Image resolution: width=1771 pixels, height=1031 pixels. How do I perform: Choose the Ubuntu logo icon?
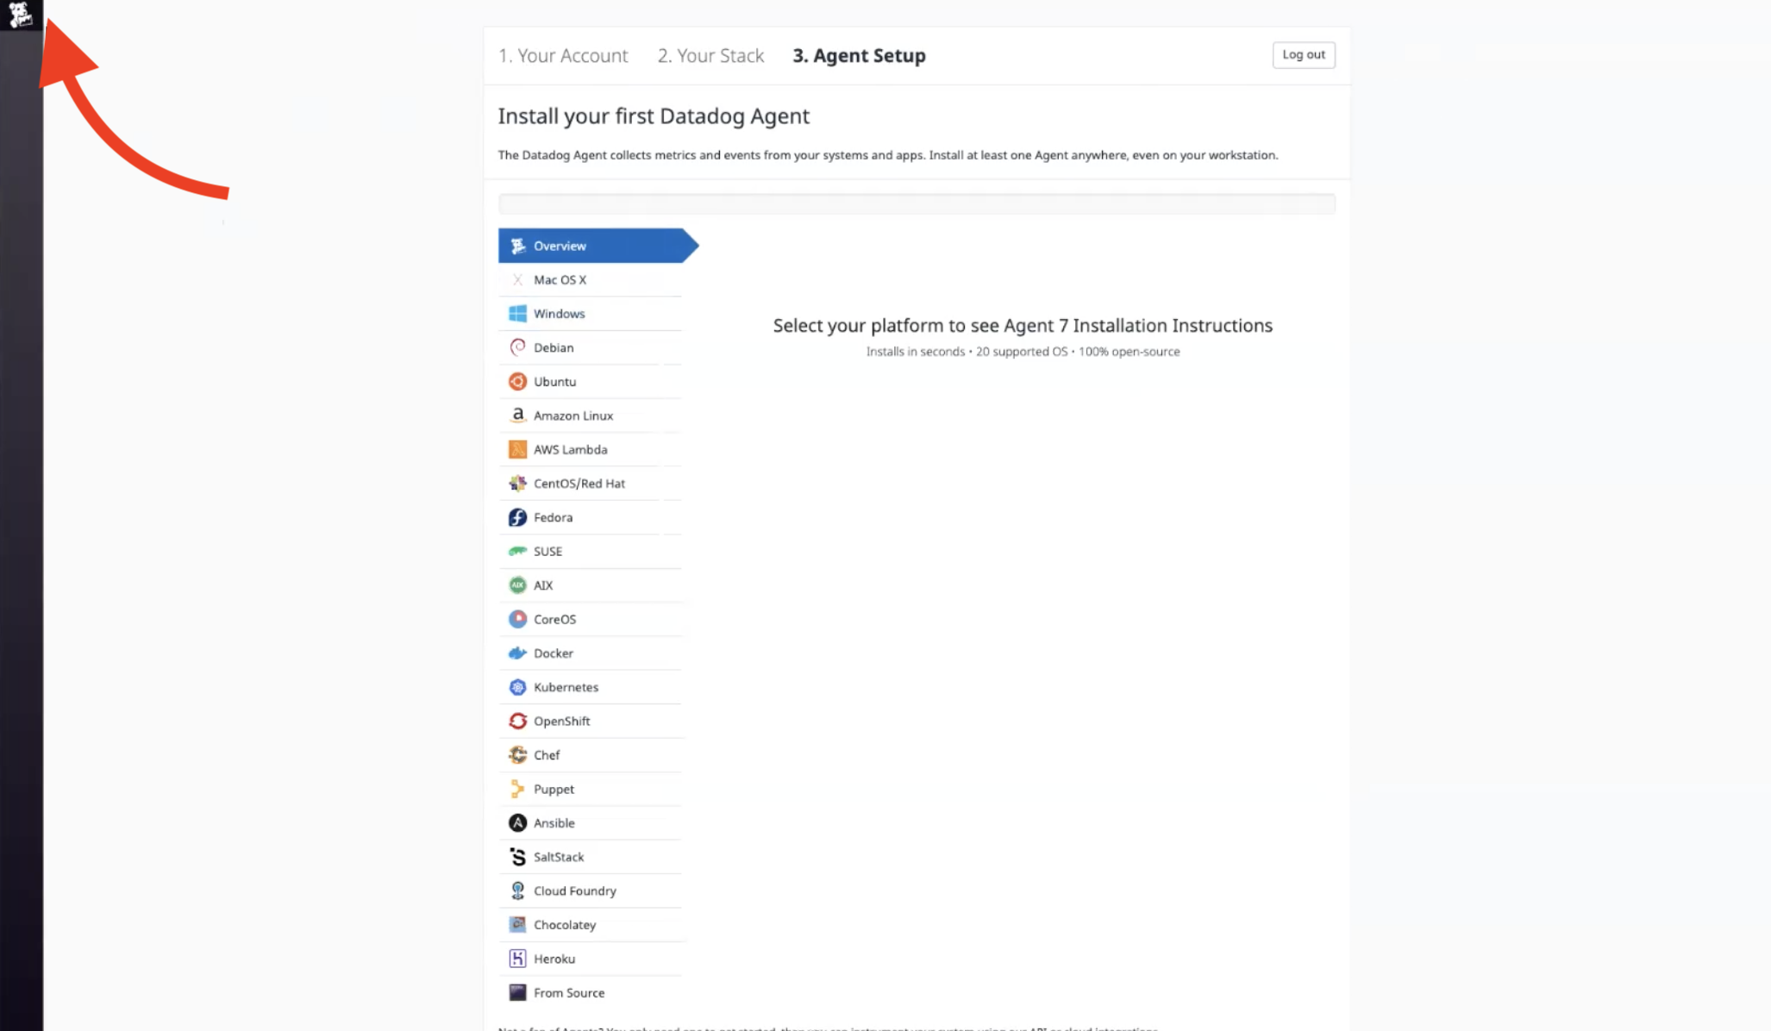[517, 382]
